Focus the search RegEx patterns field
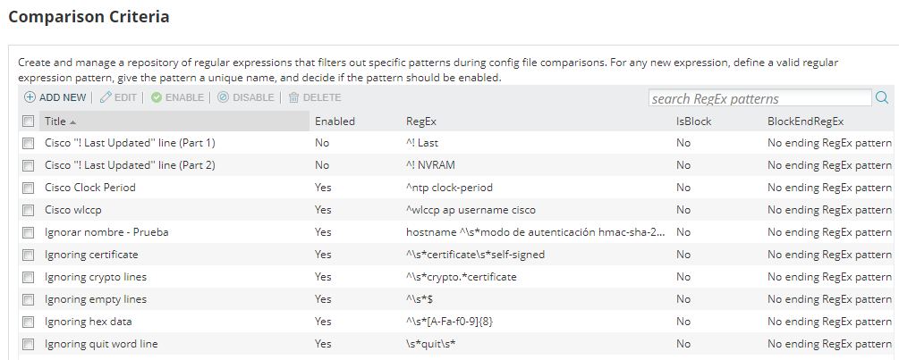This screenshot has width=899, height=360. [759, 98]
